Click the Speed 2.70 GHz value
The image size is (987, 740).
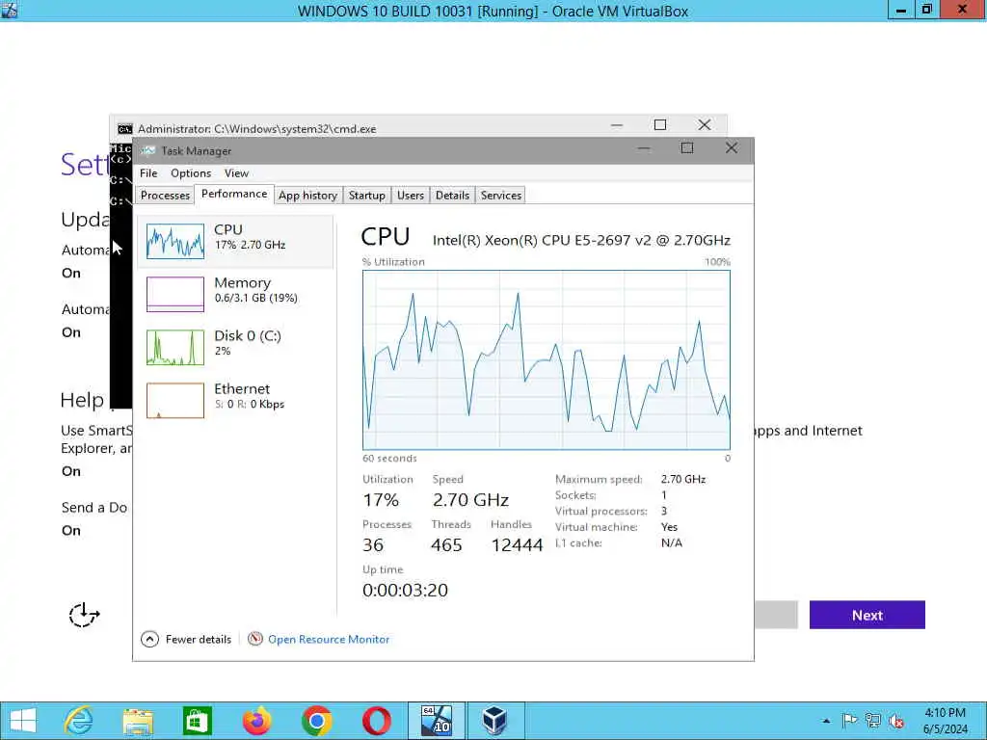click(470, 500)
